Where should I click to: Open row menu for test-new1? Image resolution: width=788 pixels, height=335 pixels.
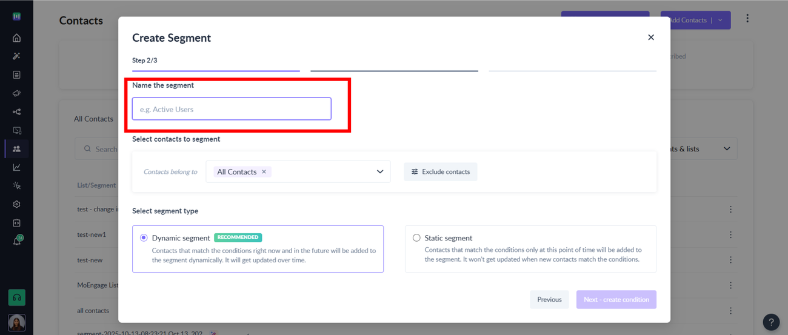[730, 234]
